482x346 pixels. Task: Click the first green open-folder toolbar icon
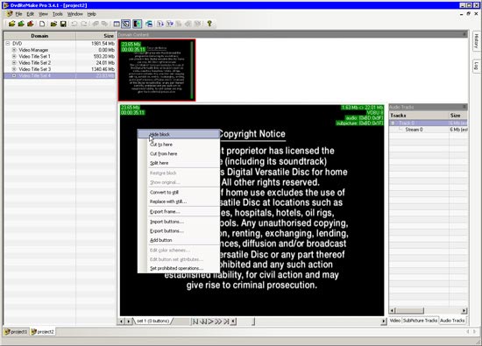pos(11,24)
